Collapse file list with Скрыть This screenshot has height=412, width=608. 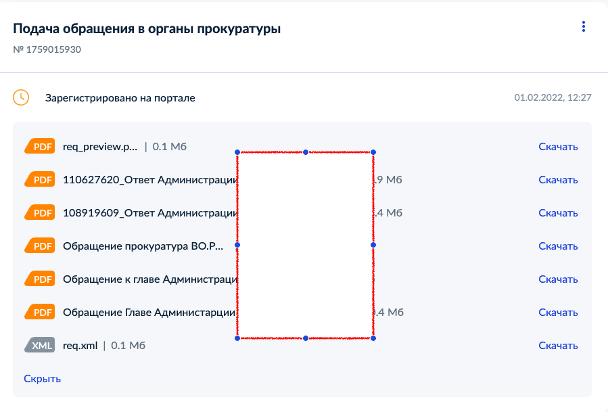(42, 379)
